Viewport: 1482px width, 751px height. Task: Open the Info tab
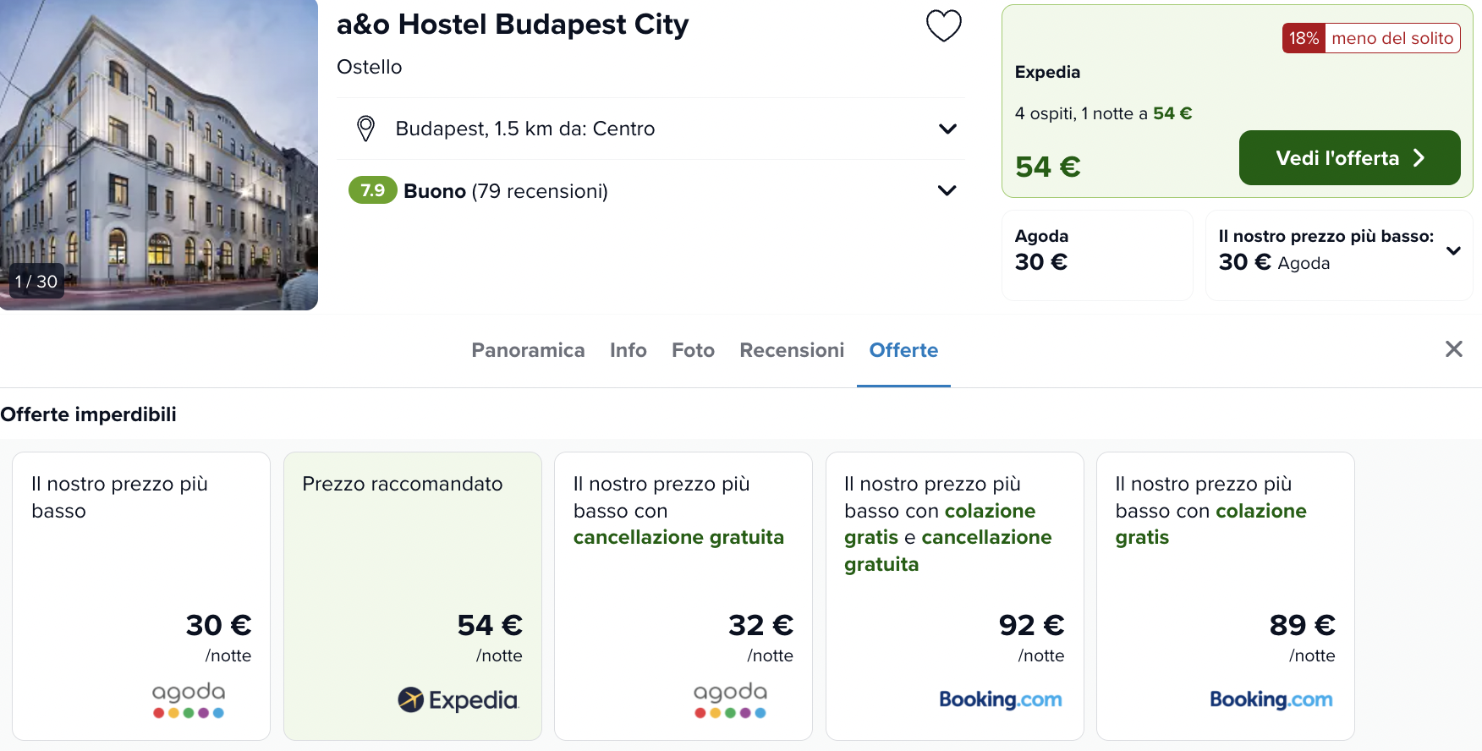click(628, 350)
